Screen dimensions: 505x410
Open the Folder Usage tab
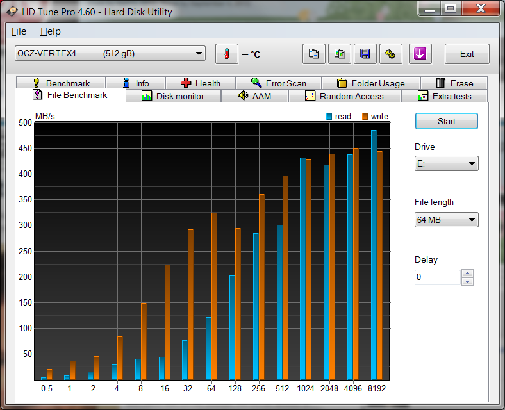[370, 83]
